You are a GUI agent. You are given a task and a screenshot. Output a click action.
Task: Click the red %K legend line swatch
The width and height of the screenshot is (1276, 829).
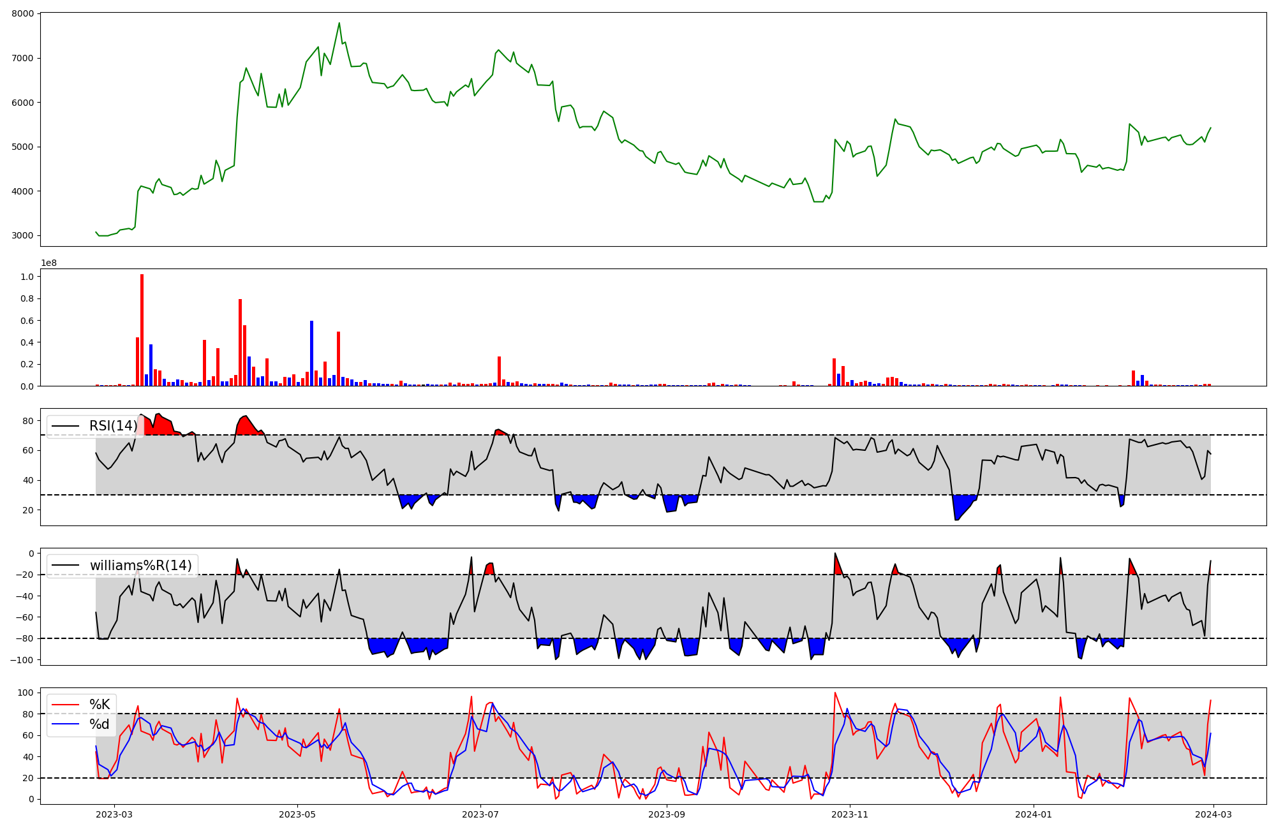(x=65, y=705)
